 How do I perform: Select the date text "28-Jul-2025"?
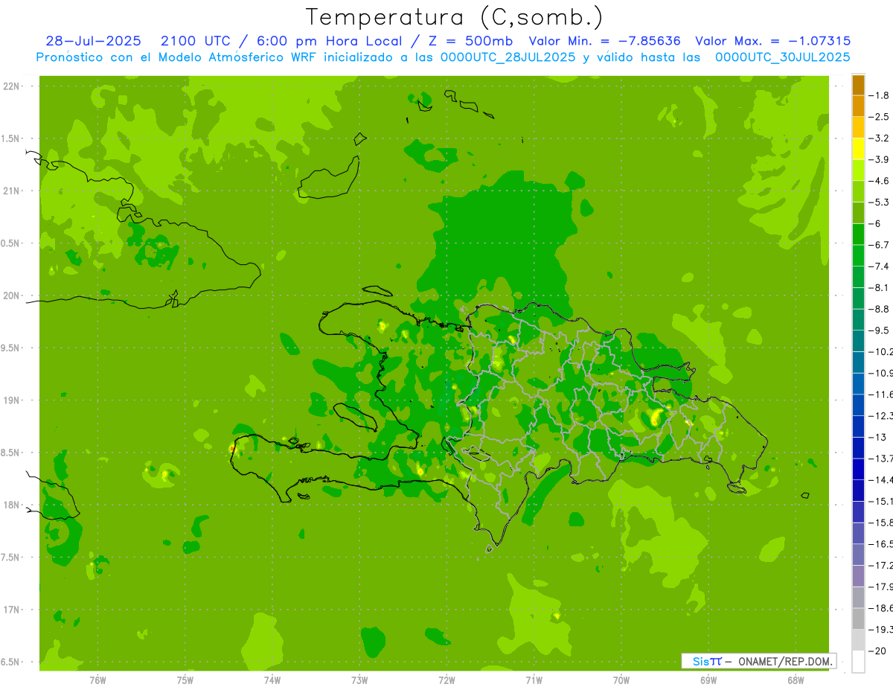(93, 41)
